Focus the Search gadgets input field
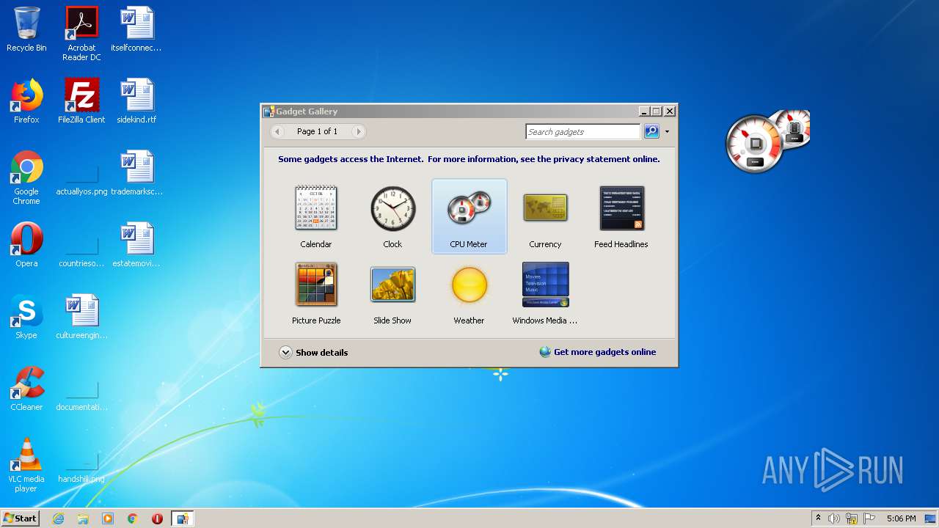This screenshot has height=528, width=939. coord(583,131)
